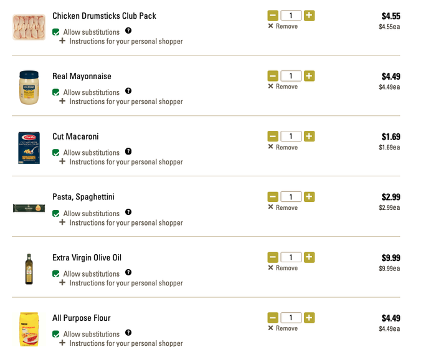Viewport: 436px width, 347px height.
Task: Open shopper instructions for All Purpose Flour
Action: (121, 343)
